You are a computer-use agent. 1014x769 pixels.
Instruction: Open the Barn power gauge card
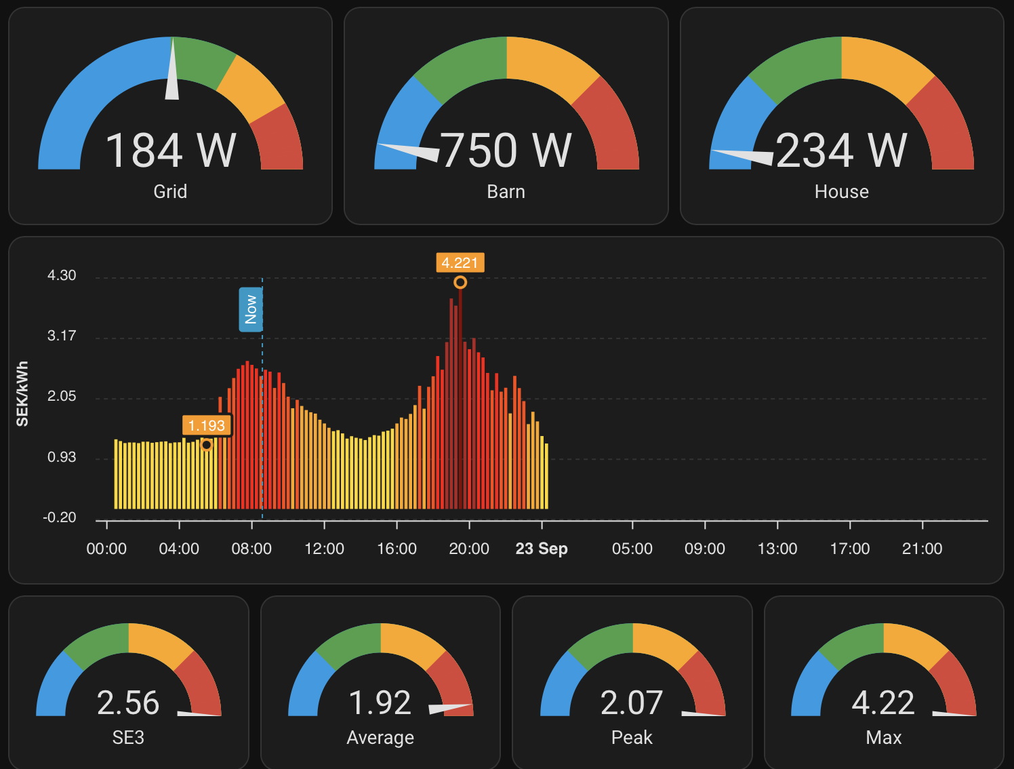(x=506, y=116)
